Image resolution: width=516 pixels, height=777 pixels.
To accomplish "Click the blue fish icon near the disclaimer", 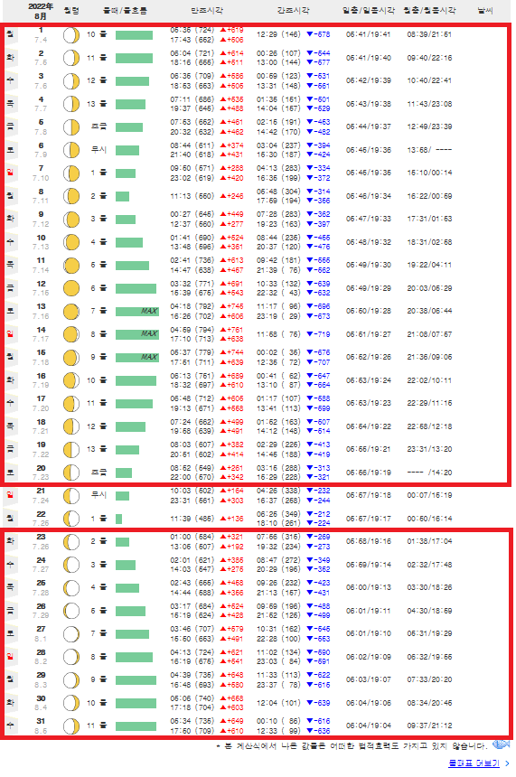I will click(x=502, y=744).
